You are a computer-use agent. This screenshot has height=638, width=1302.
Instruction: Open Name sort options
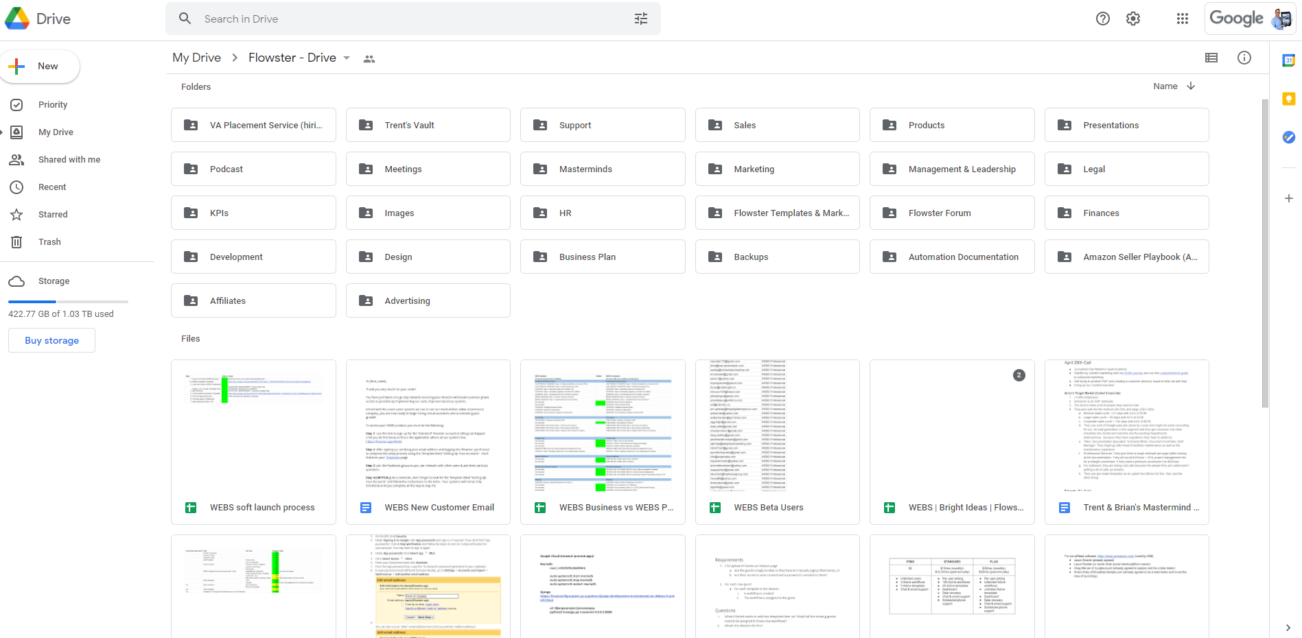pyautogui.click(x=1165, y=86)
